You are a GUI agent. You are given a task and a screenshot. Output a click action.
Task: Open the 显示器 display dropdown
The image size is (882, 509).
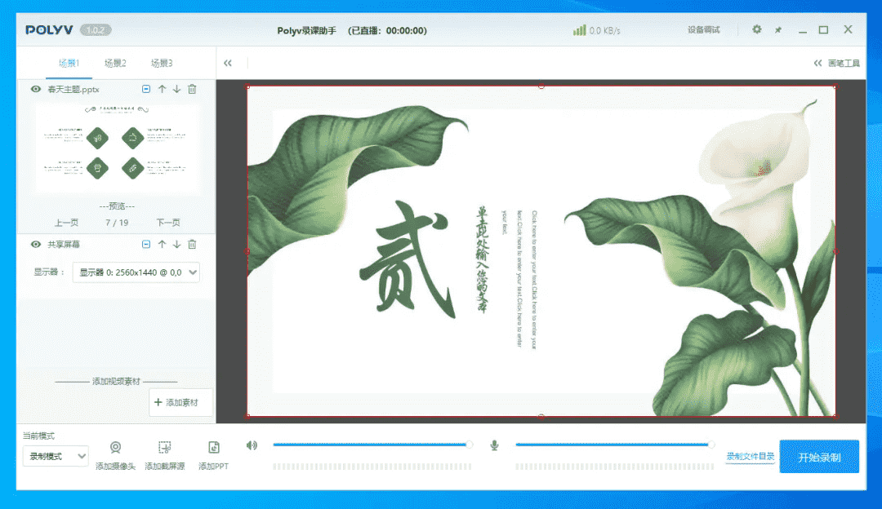tap(136, 272)
